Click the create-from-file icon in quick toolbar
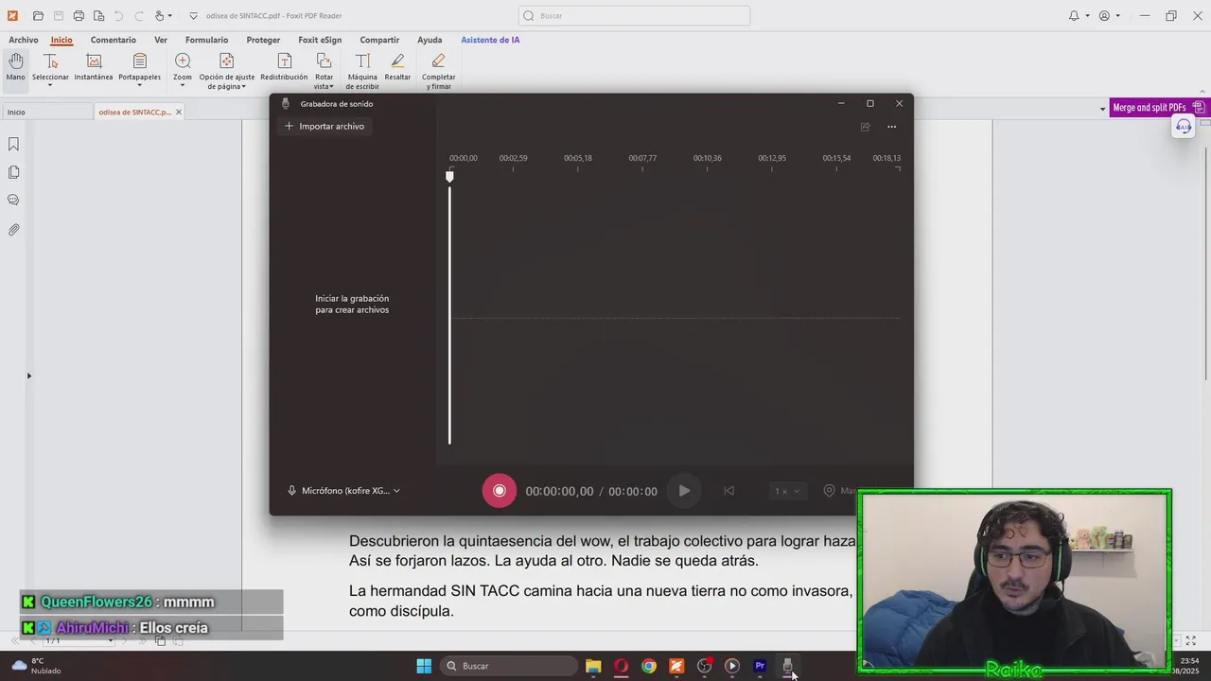The width and height of the screenshot is (1211, 681). pyautogui.click(x=98, y=16)
